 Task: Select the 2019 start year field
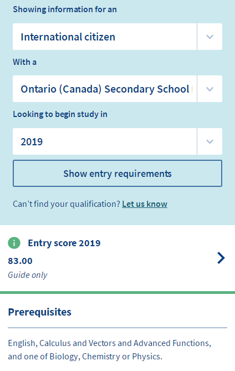point(105,141)
